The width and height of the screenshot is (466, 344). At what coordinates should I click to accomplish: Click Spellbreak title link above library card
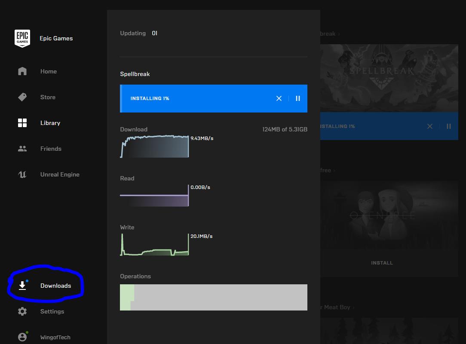[330, 34]
